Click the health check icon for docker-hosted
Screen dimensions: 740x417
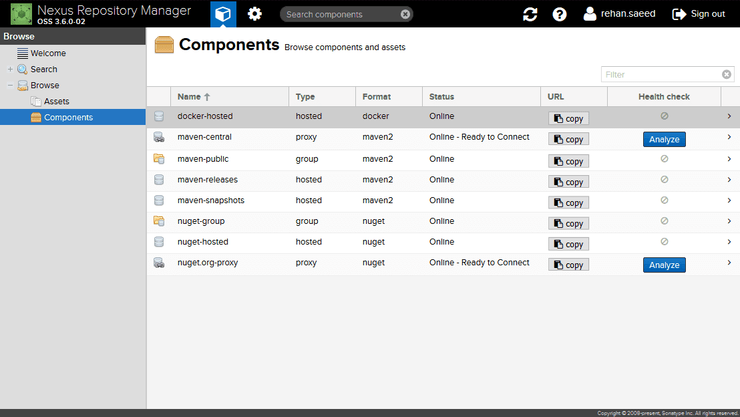(x=664, y=116)
